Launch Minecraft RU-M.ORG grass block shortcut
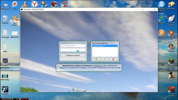Image resolution: width=178 pixels, height=100 pixels. [x=171, y=63]
